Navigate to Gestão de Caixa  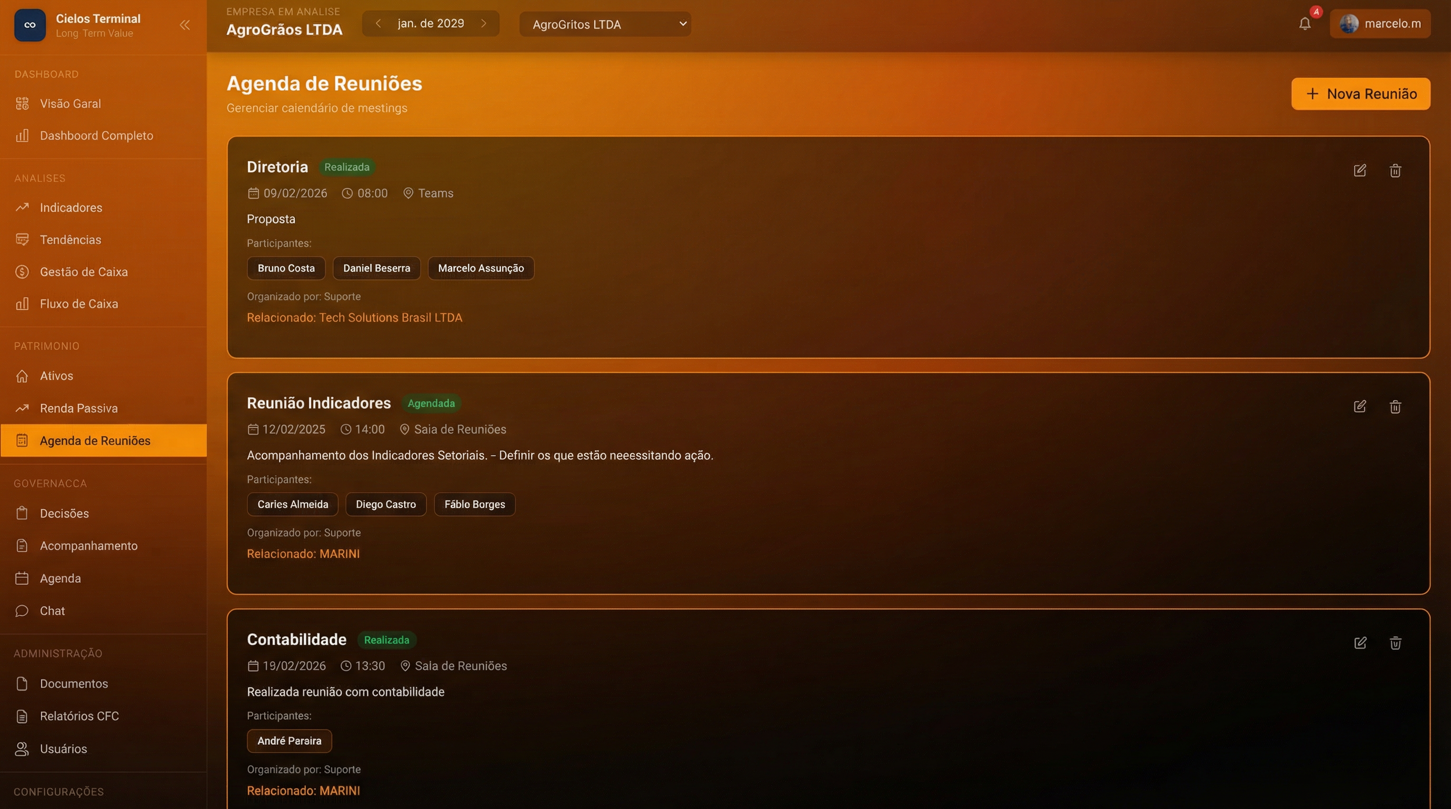tap(84, 272)
